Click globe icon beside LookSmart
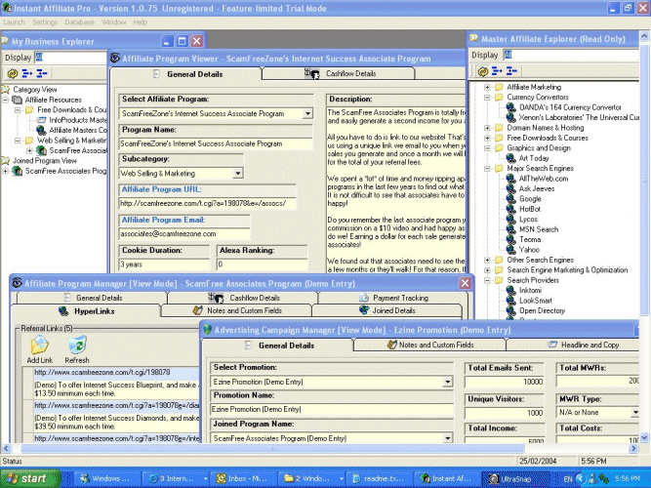651x488 pixels. click(511, 301)
